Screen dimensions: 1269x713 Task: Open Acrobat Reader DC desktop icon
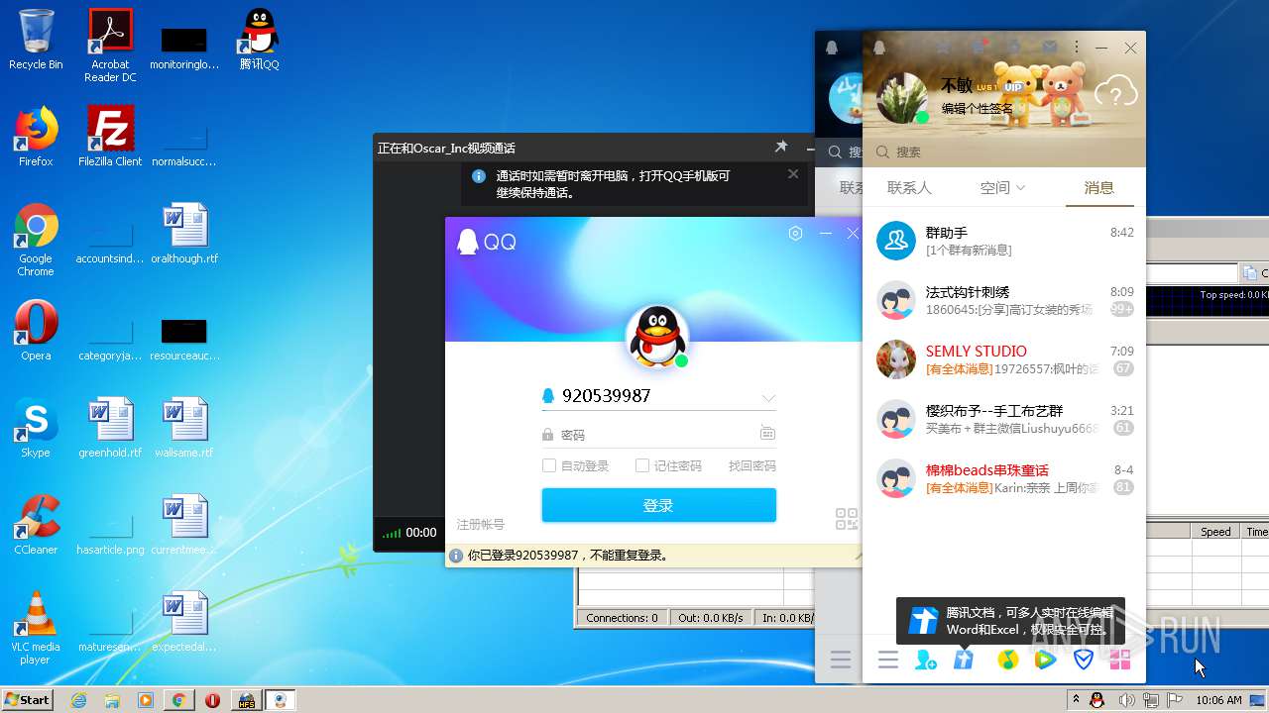110,46
